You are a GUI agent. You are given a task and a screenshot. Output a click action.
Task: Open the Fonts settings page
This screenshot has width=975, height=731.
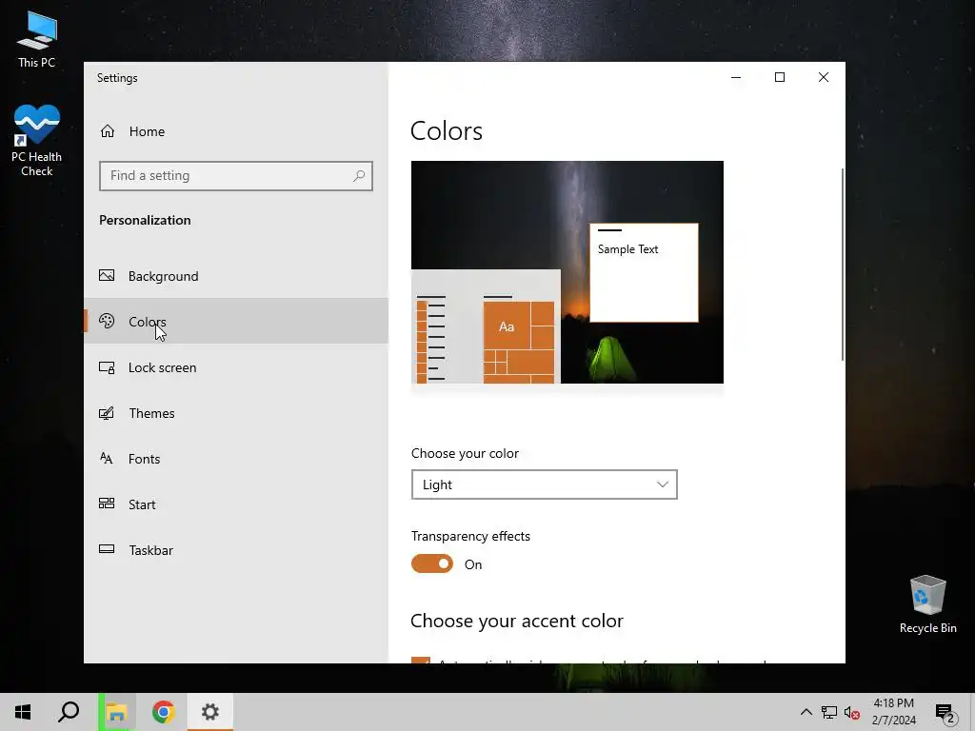pyautogui.click(x=236, y=459)
